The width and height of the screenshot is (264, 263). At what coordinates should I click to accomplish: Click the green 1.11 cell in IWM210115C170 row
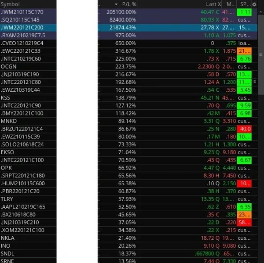tap(244, 12)
